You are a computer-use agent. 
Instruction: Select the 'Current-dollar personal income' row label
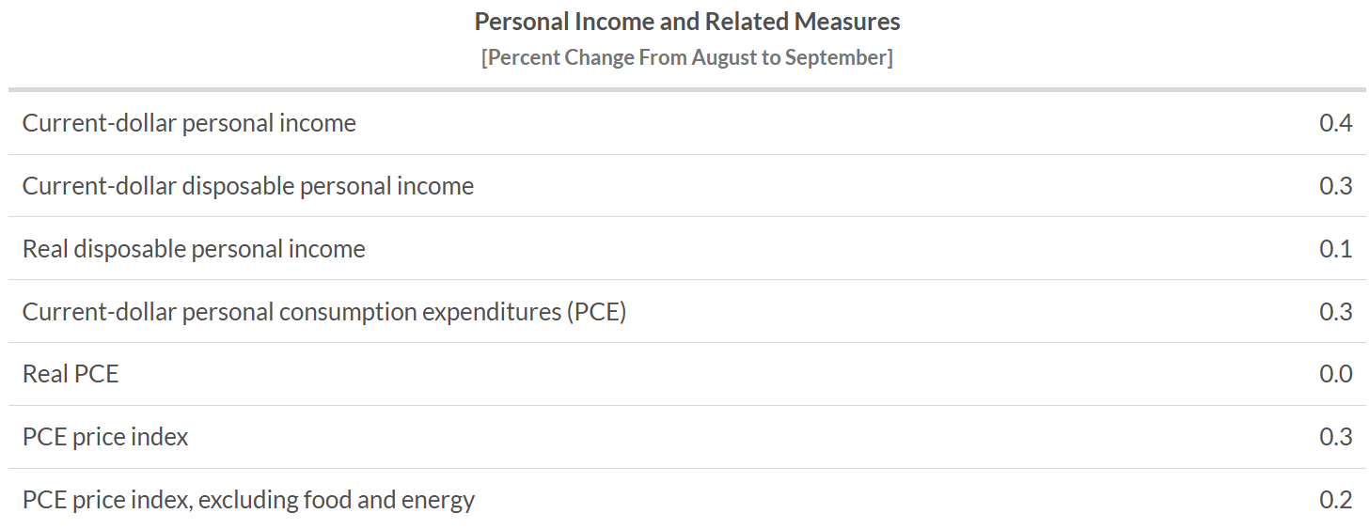pyautogui.click(x=189, y=123)
